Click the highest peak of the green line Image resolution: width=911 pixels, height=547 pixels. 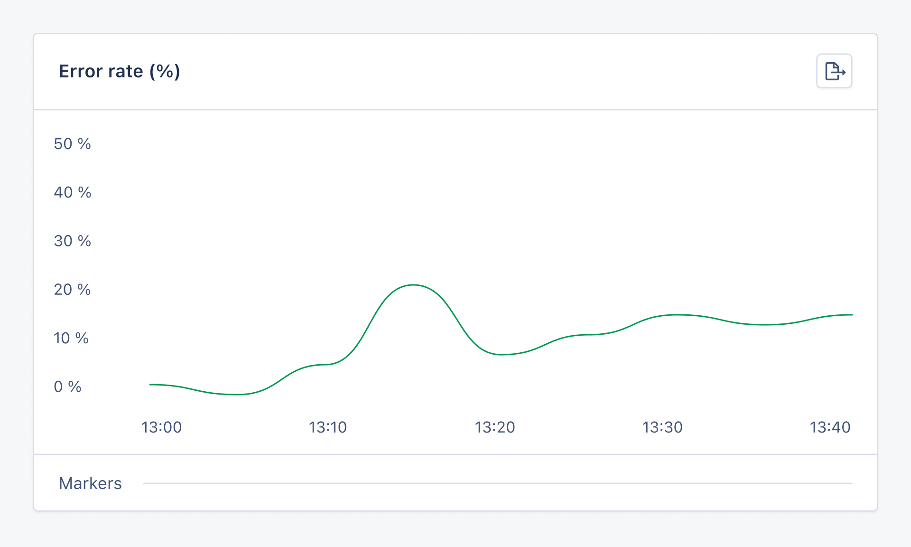[x=413, y=285]
